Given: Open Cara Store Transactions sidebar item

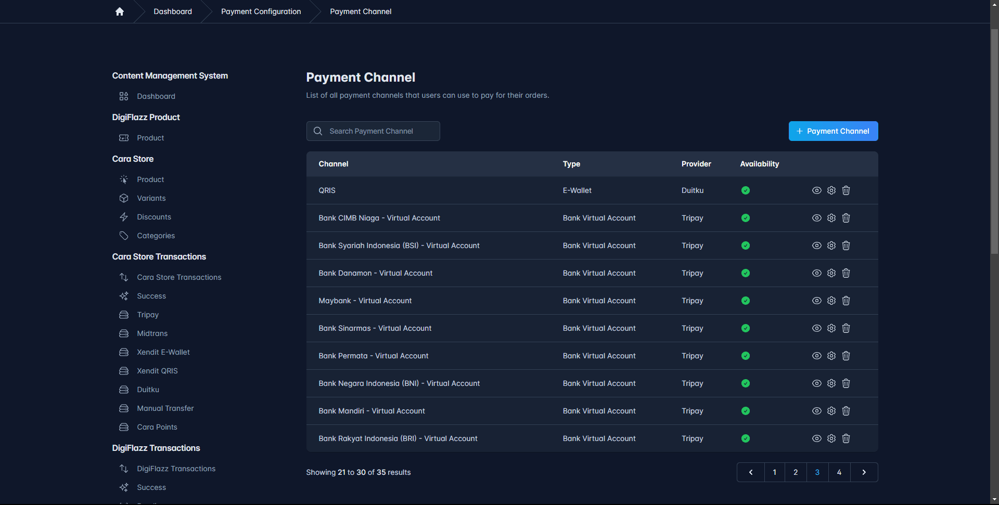Looking at the screenshot, I should coord(179,277).
